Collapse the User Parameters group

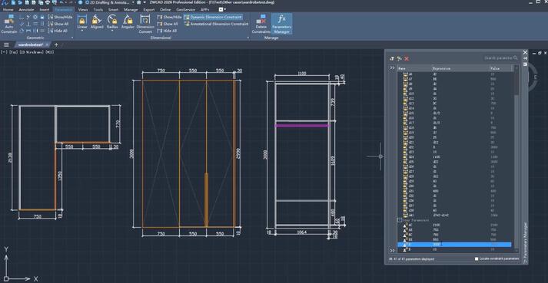tap(400, 220)
